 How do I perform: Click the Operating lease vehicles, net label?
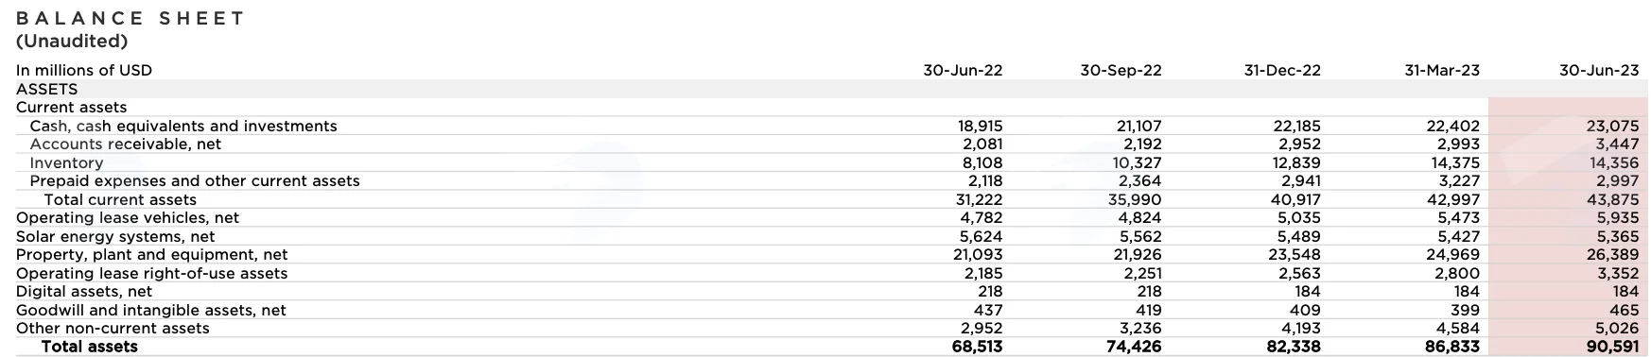[x=128, y=218]
